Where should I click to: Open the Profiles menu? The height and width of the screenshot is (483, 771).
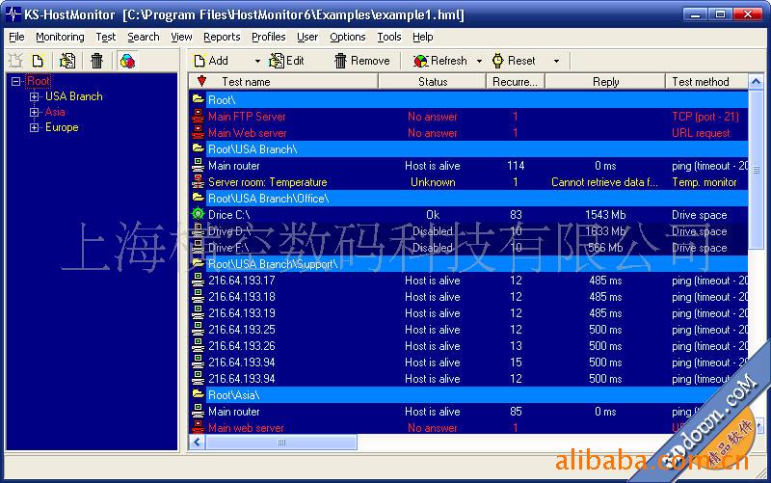tap(269, 37)
